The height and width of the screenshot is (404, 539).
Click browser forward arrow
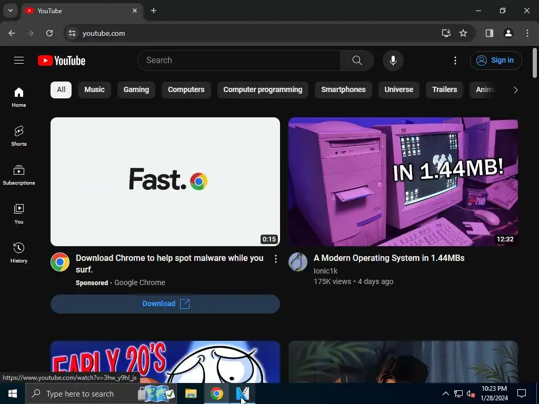31,33
